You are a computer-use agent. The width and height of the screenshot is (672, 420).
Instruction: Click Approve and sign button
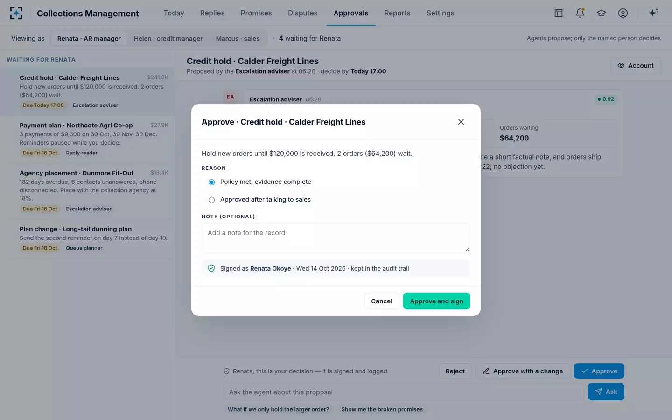[437, 301]
